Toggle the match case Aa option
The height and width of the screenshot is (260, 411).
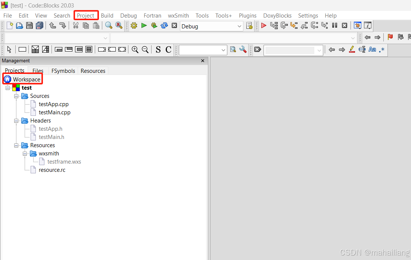[x=372, y=49]
